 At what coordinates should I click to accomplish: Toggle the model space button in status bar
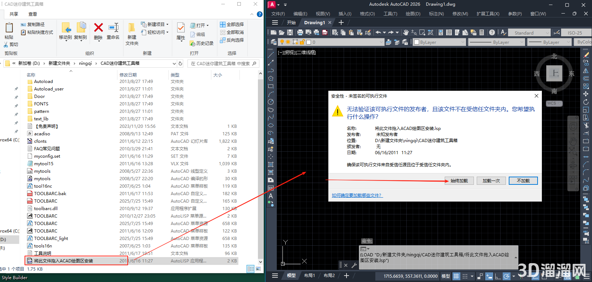(x=446, y=276)
